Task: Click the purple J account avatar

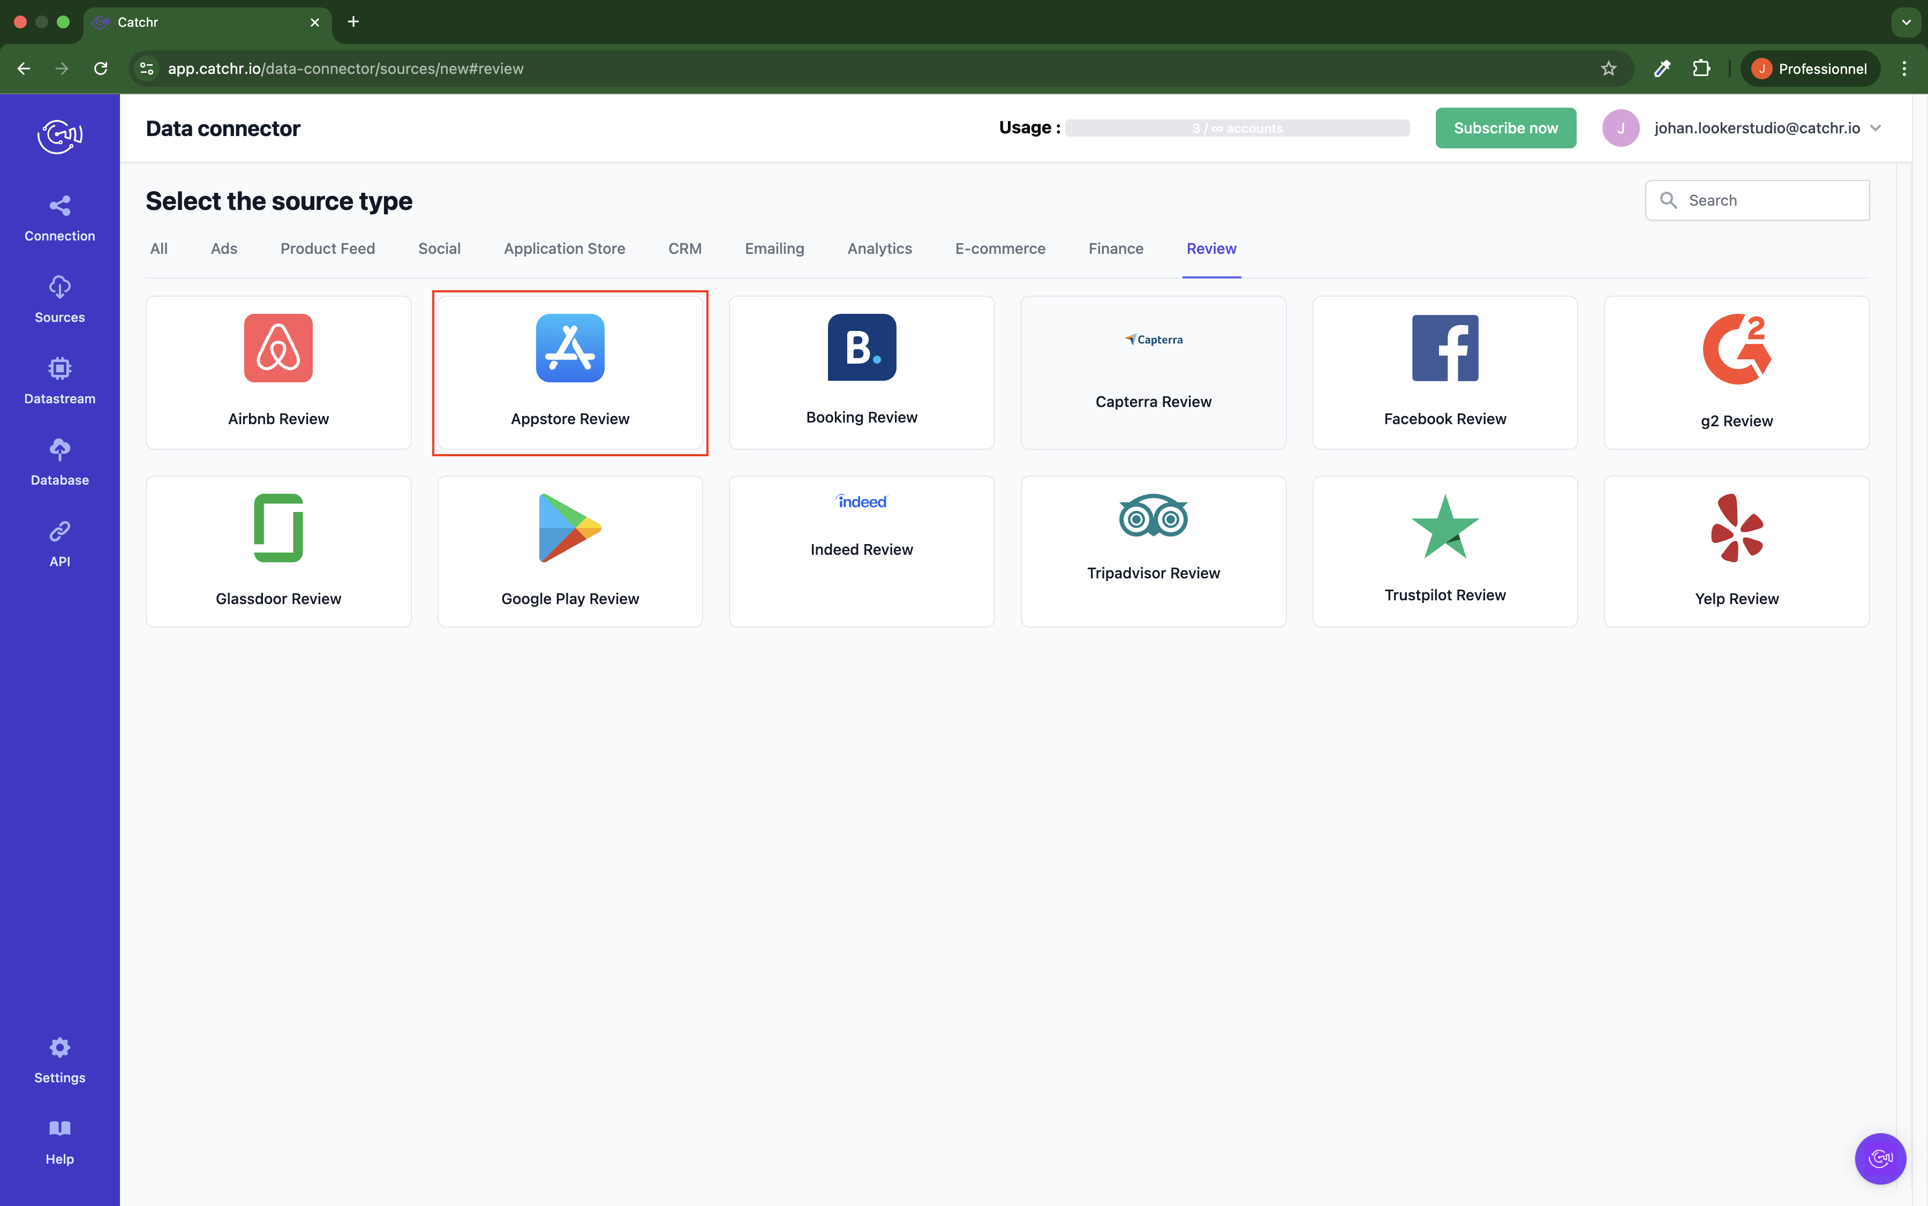Action: 1620,129
